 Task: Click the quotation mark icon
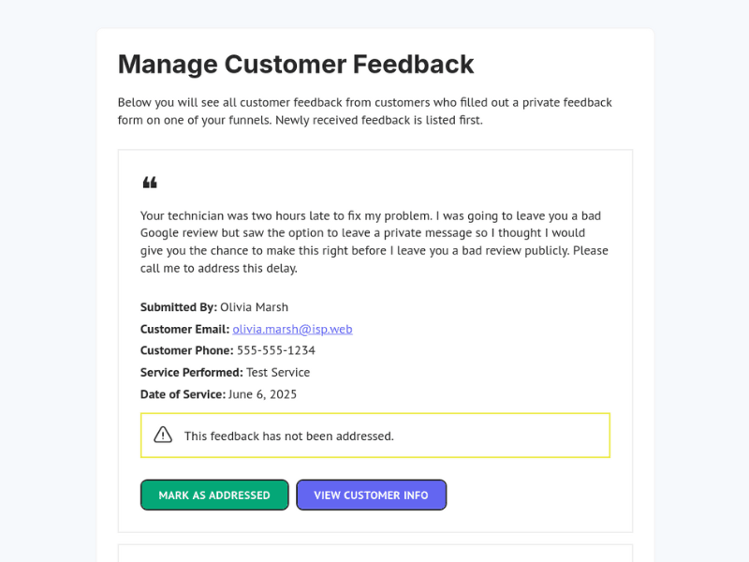150,183
